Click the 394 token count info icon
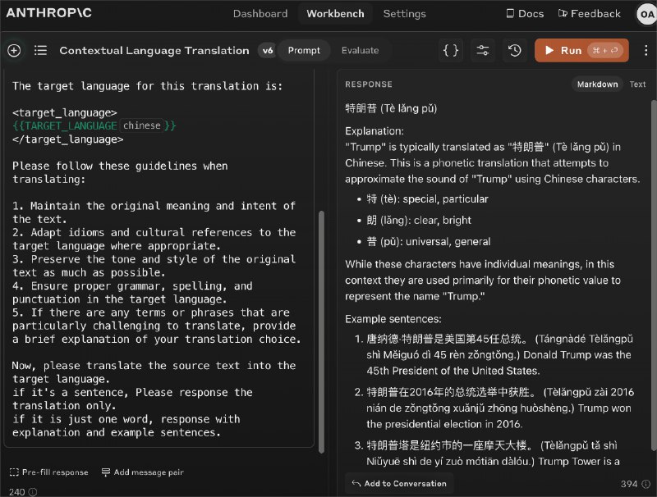The image size is (657, 497). [x=646, y=484]
